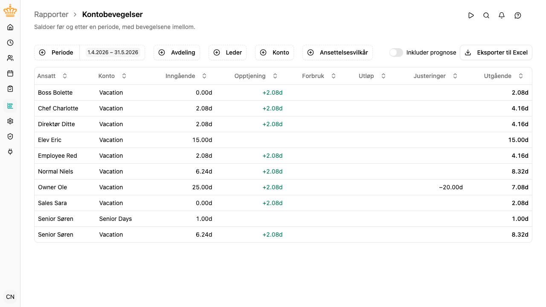Sort by Konto column header
The width and height of the screenshot is (546, 307).
coord(113,76)
